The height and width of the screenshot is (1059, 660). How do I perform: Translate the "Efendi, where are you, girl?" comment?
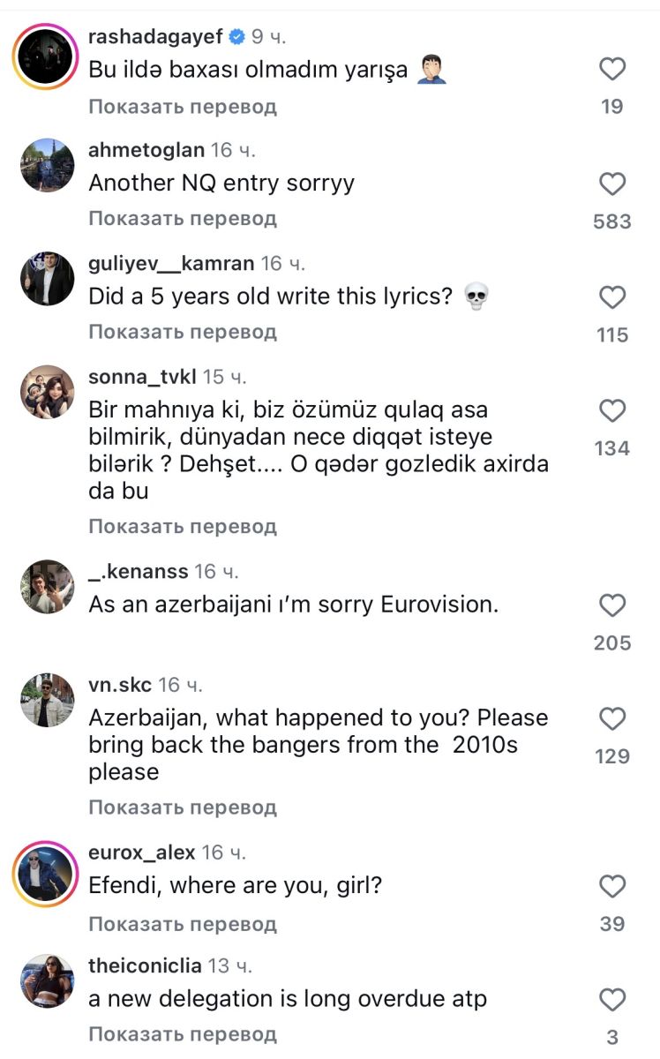point(183,924)
